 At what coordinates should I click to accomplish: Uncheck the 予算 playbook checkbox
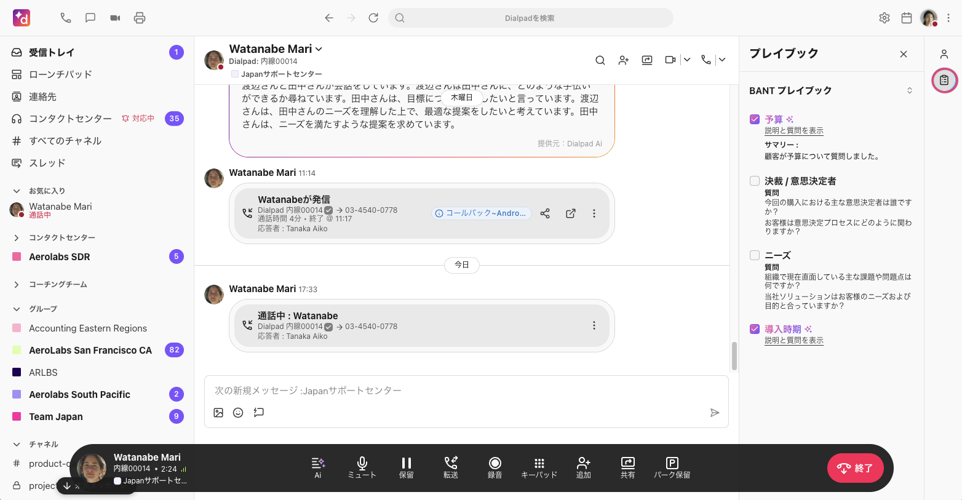tap(755, 119)
